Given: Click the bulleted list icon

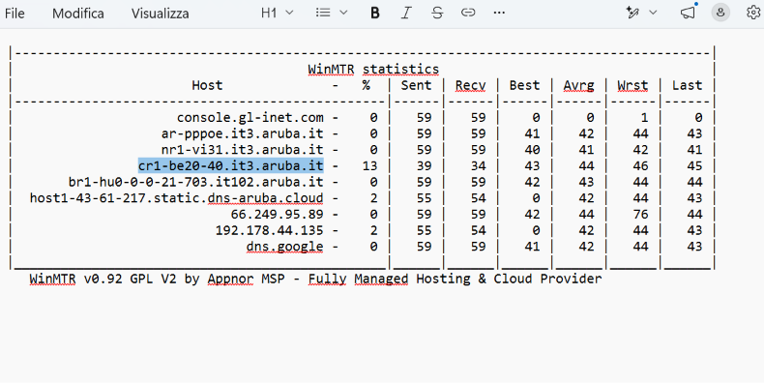Looking at the screenshot, I should (323, 13).
